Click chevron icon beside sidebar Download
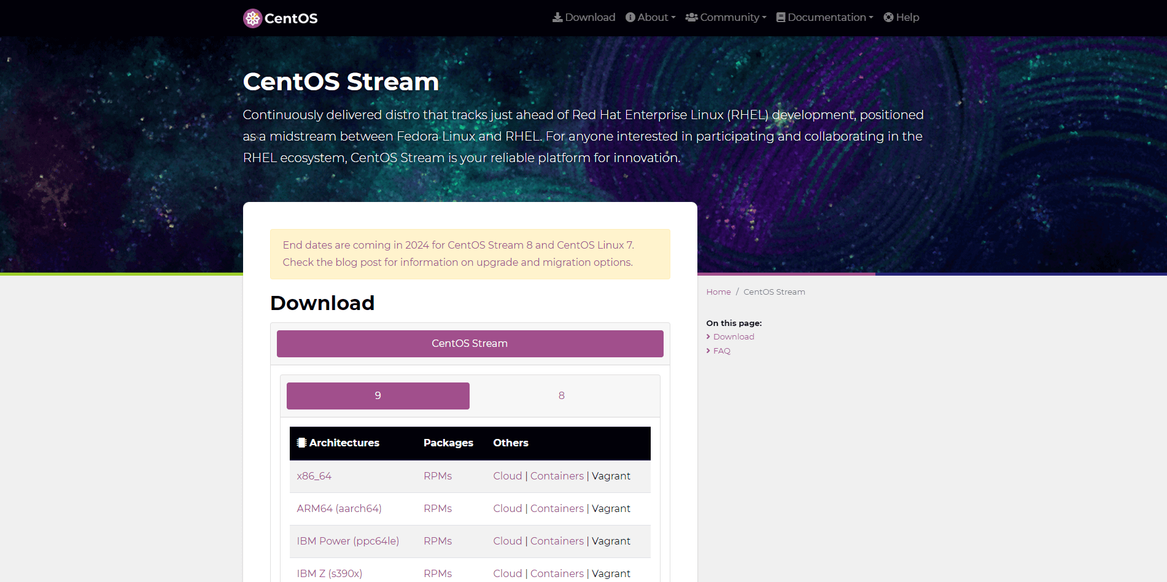1167x582 pixels. (708, 336)
